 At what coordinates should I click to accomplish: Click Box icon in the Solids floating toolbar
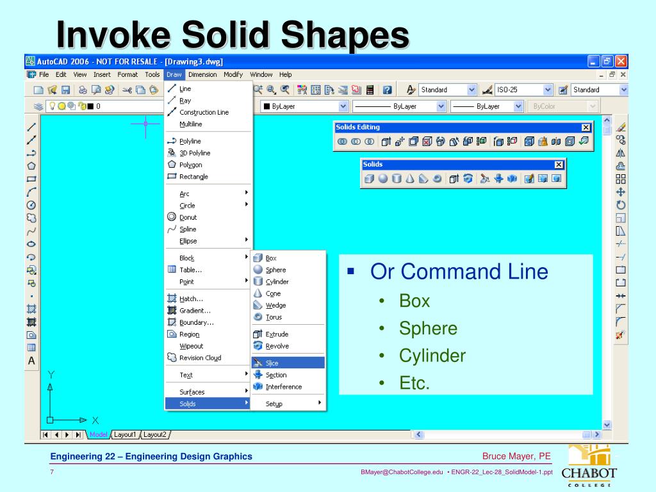[369, 179]
